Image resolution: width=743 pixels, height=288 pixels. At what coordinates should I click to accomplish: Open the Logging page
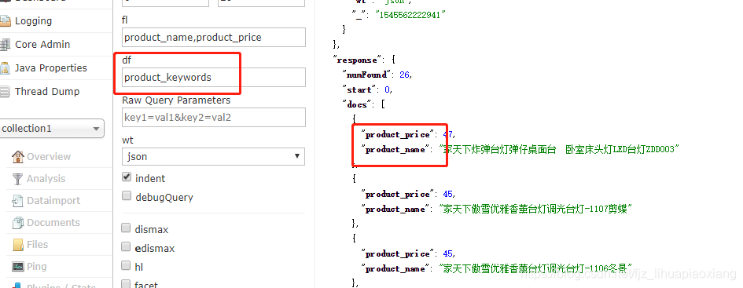pyautogui.click(x=33, y=21)
